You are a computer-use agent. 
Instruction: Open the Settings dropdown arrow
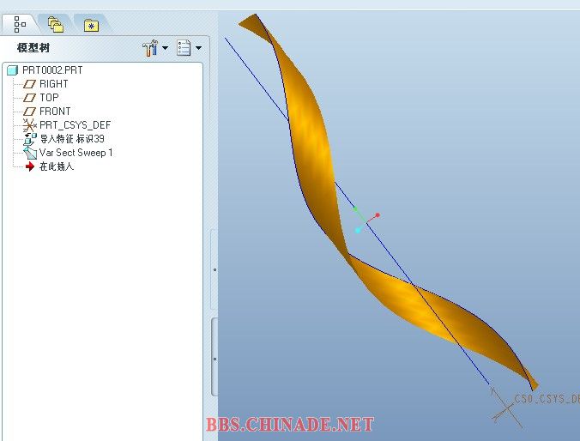[165, 48]
